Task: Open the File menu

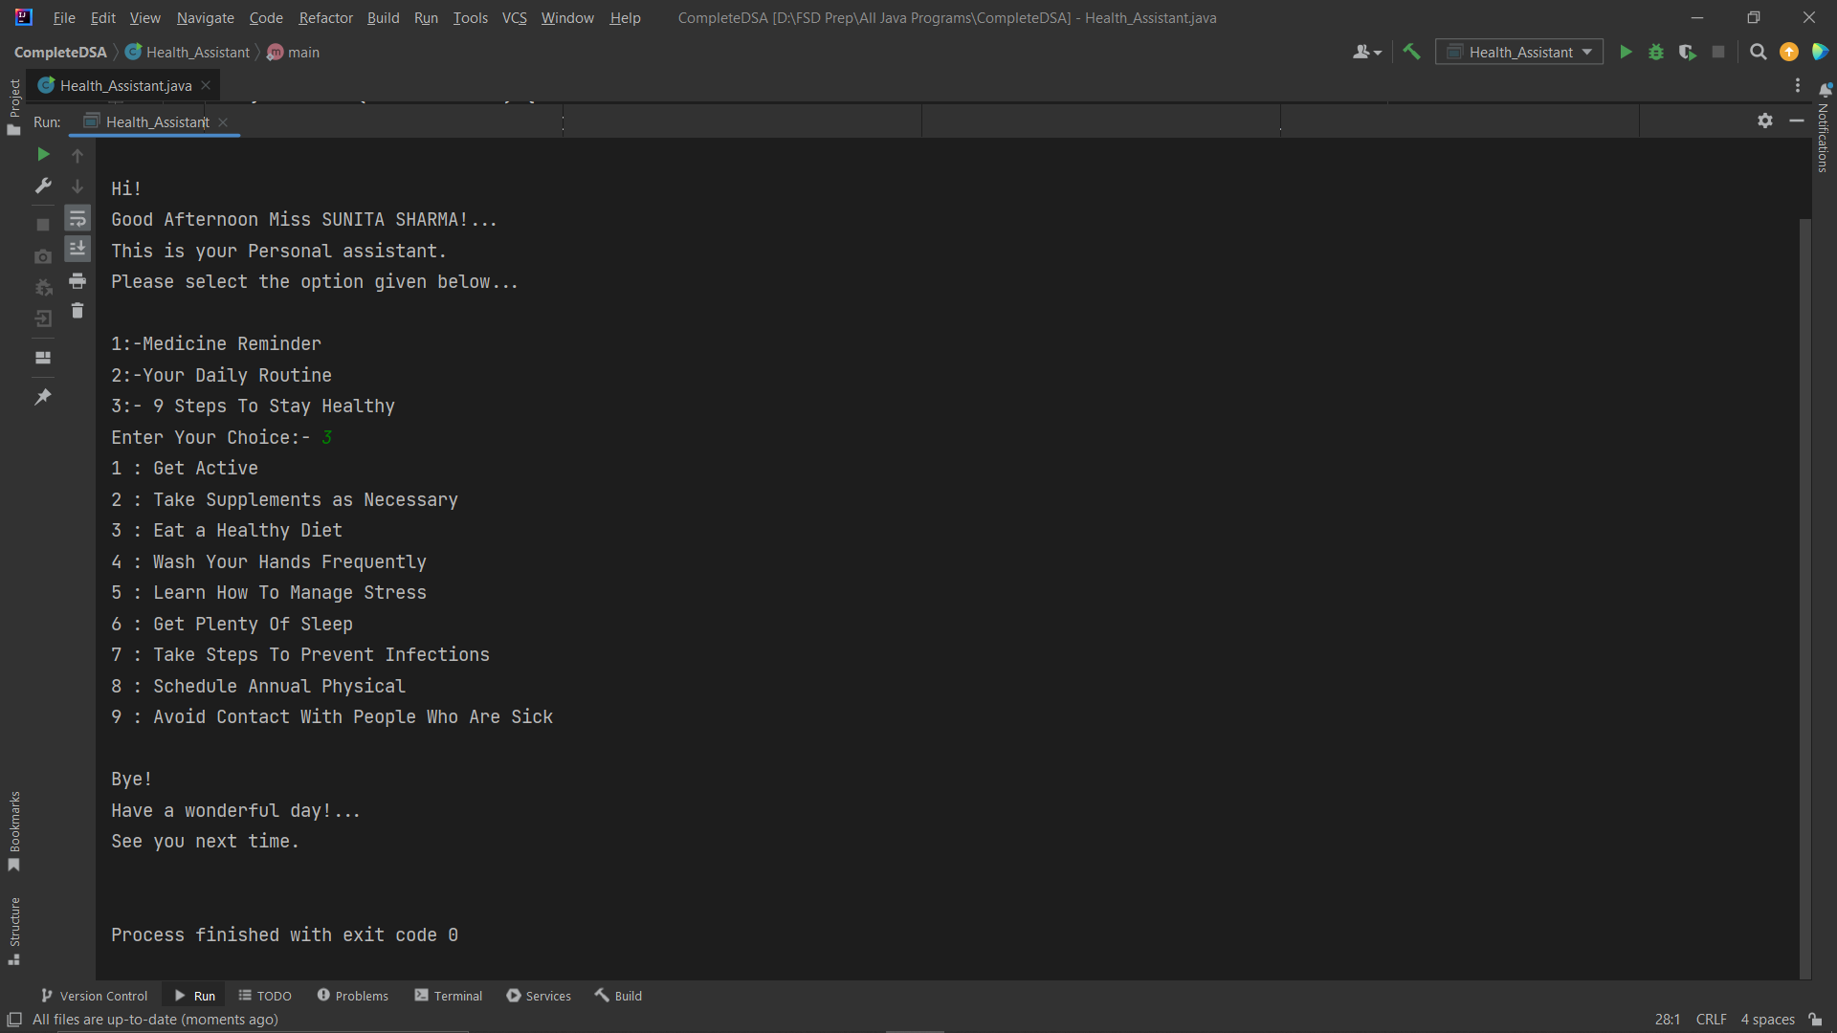Action: (x=64, y=17)
